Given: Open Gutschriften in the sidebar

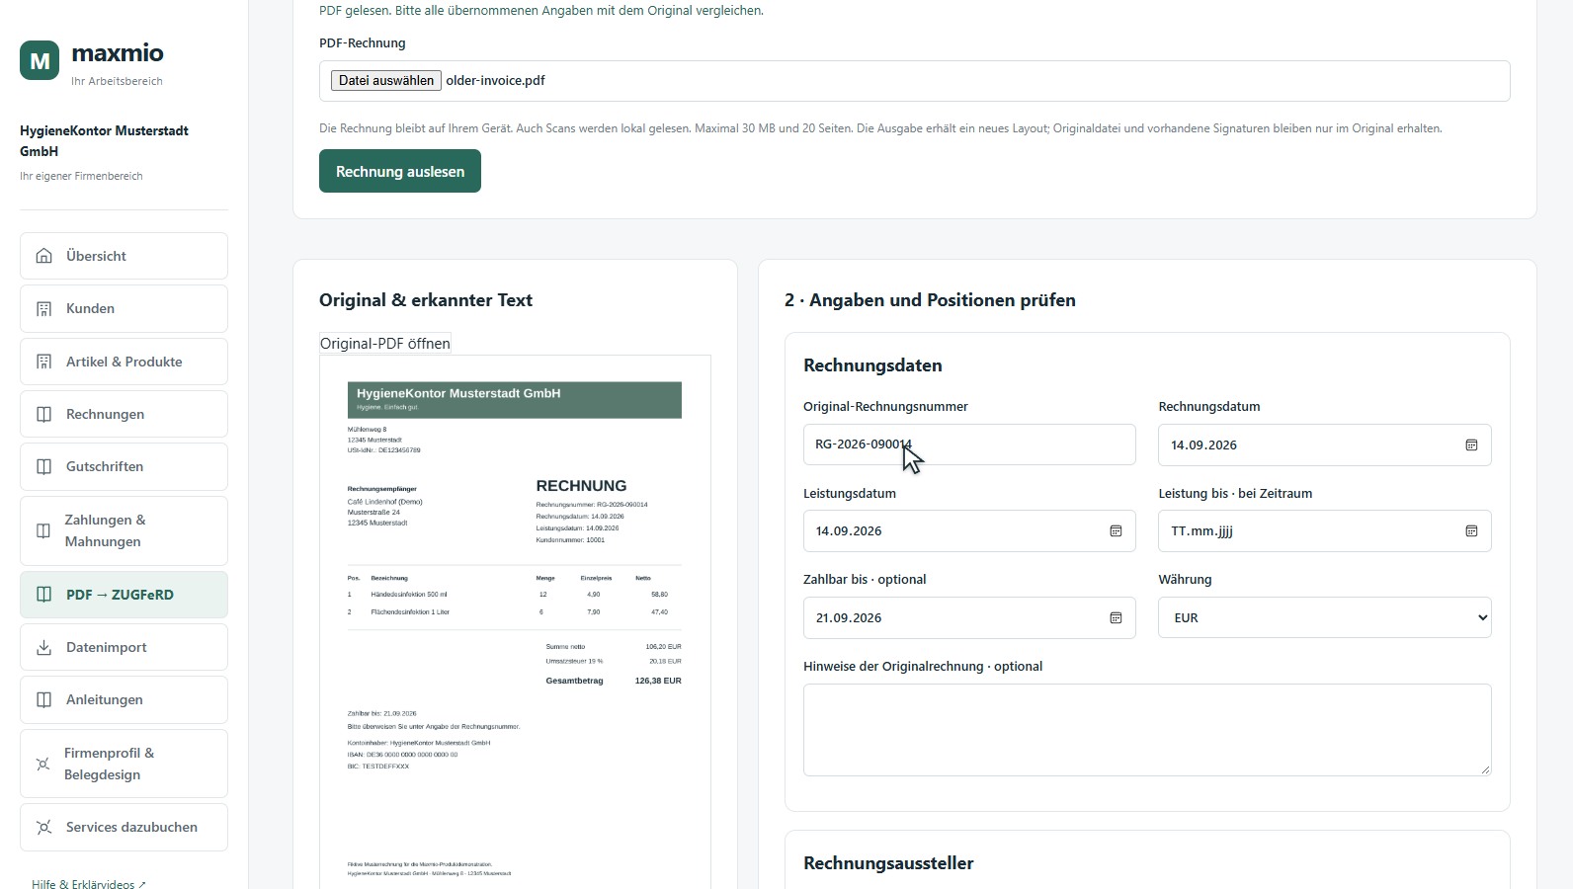Looking at the screenshot, I should pyautogui.click(x=124, y=466).
